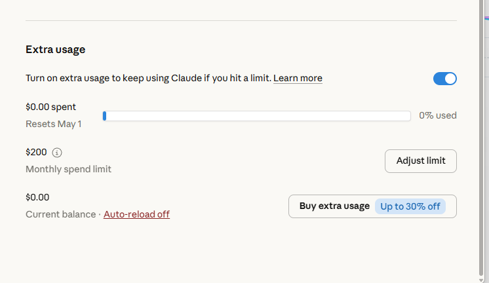489x283 pixels.
Task: Click the $200 limit amount
Action: click(x=36, y=152)
